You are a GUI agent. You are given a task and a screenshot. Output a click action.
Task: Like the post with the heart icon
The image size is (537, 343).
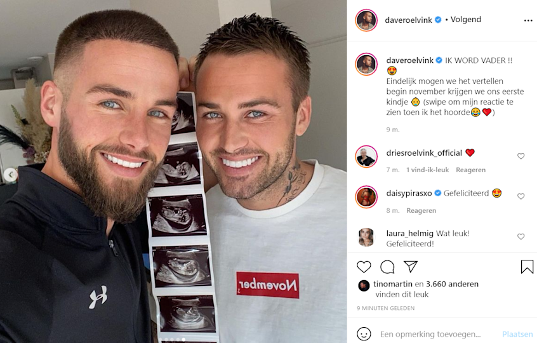point(364,267)
